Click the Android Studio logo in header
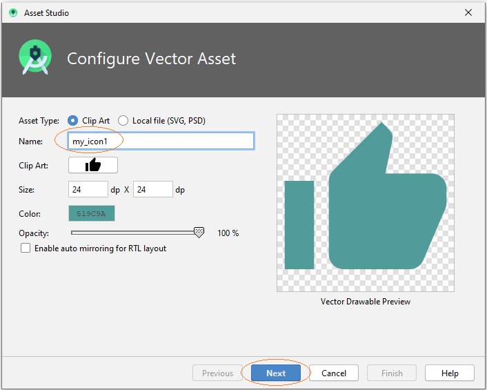Image resolution: width=487 pixels, height=390 pixels. point(35,57)
